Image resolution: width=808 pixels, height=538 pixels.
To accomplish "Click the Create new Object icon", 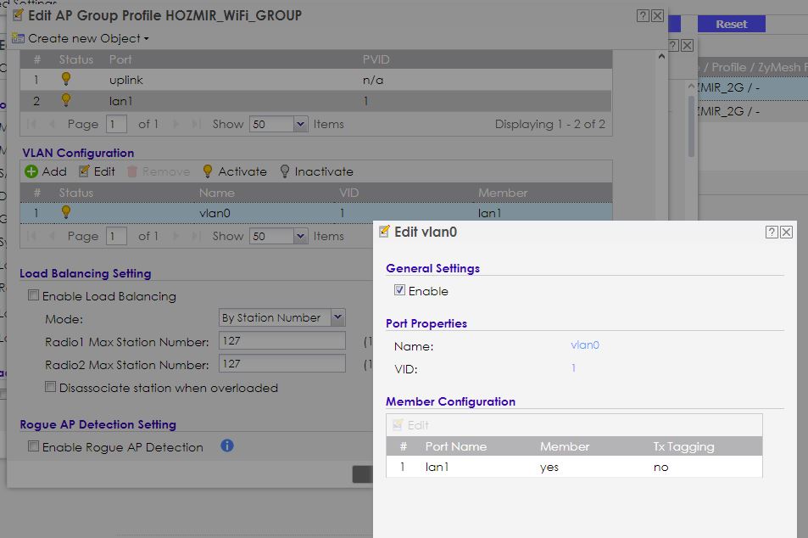I will (18, 38).
